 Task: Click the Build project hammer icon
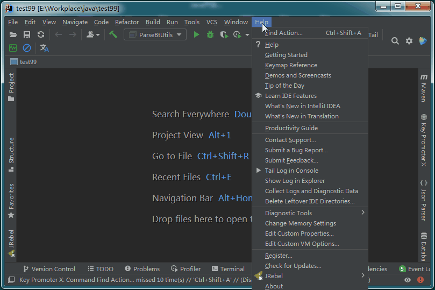coord(113,34)
